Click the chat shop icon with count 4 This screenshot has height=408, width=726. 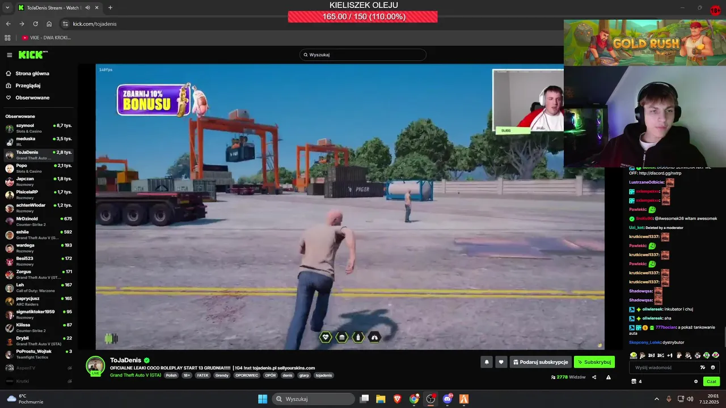(x=636, y=381)
